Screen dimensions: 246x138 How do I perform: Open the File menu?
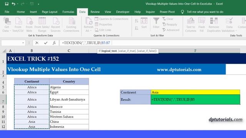click(7, 12)
